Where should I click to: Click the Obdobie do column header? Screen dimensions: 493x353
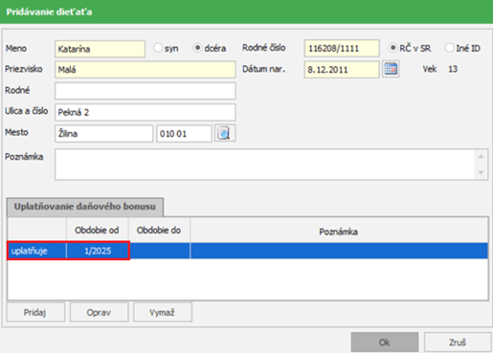click(x=159, y=230)
